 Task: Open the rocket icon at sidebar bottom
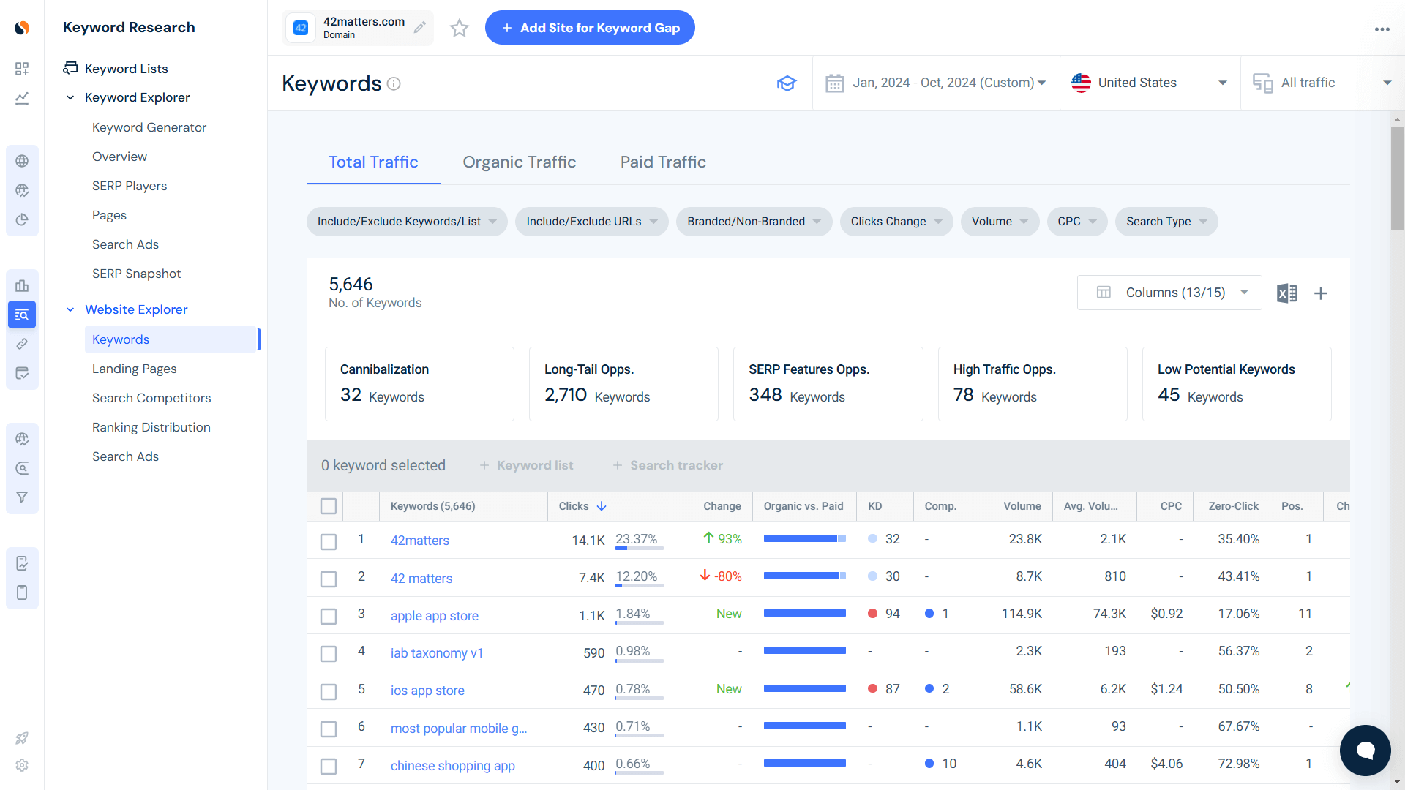tap(22, 738)
